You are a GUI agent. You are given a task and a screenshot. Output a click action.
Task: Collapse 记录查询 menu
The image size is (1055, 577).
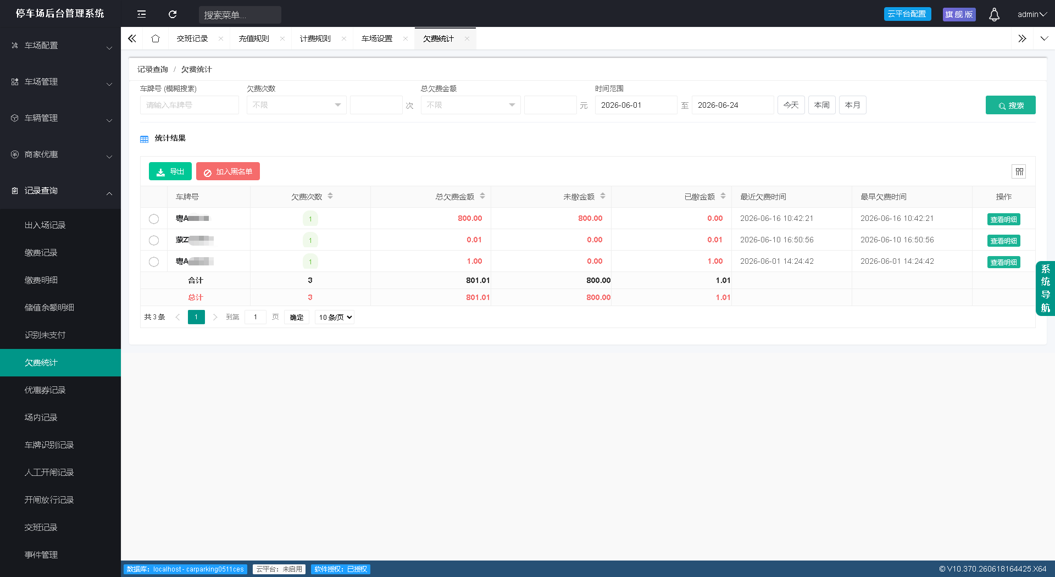click(60, 191)
